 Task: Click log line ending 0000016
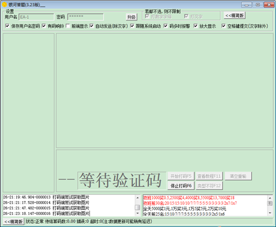click(46, 214)
